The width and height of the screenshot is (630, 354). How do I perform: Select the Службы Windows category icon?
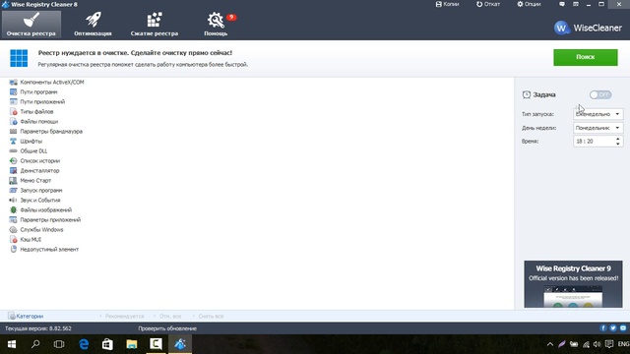(13, 229)
